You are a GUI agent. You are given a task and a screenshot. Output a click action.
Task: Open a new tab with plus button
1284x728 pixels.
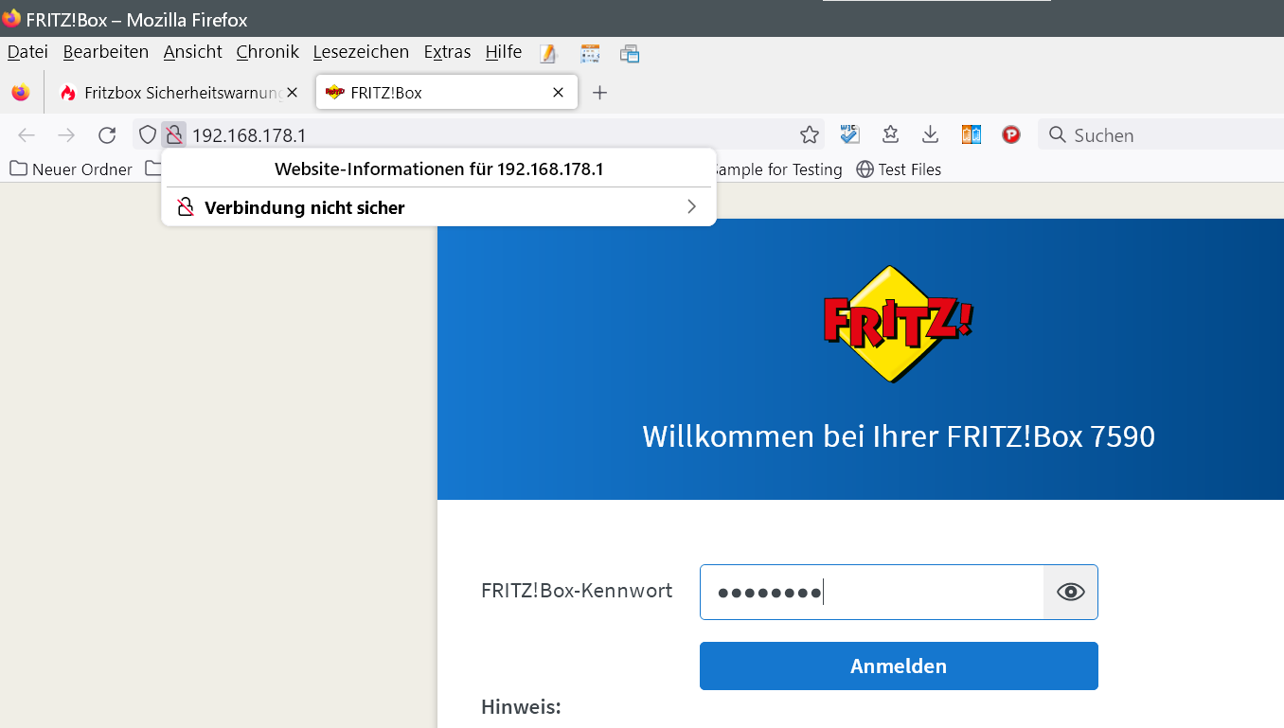tap(599, 93)
